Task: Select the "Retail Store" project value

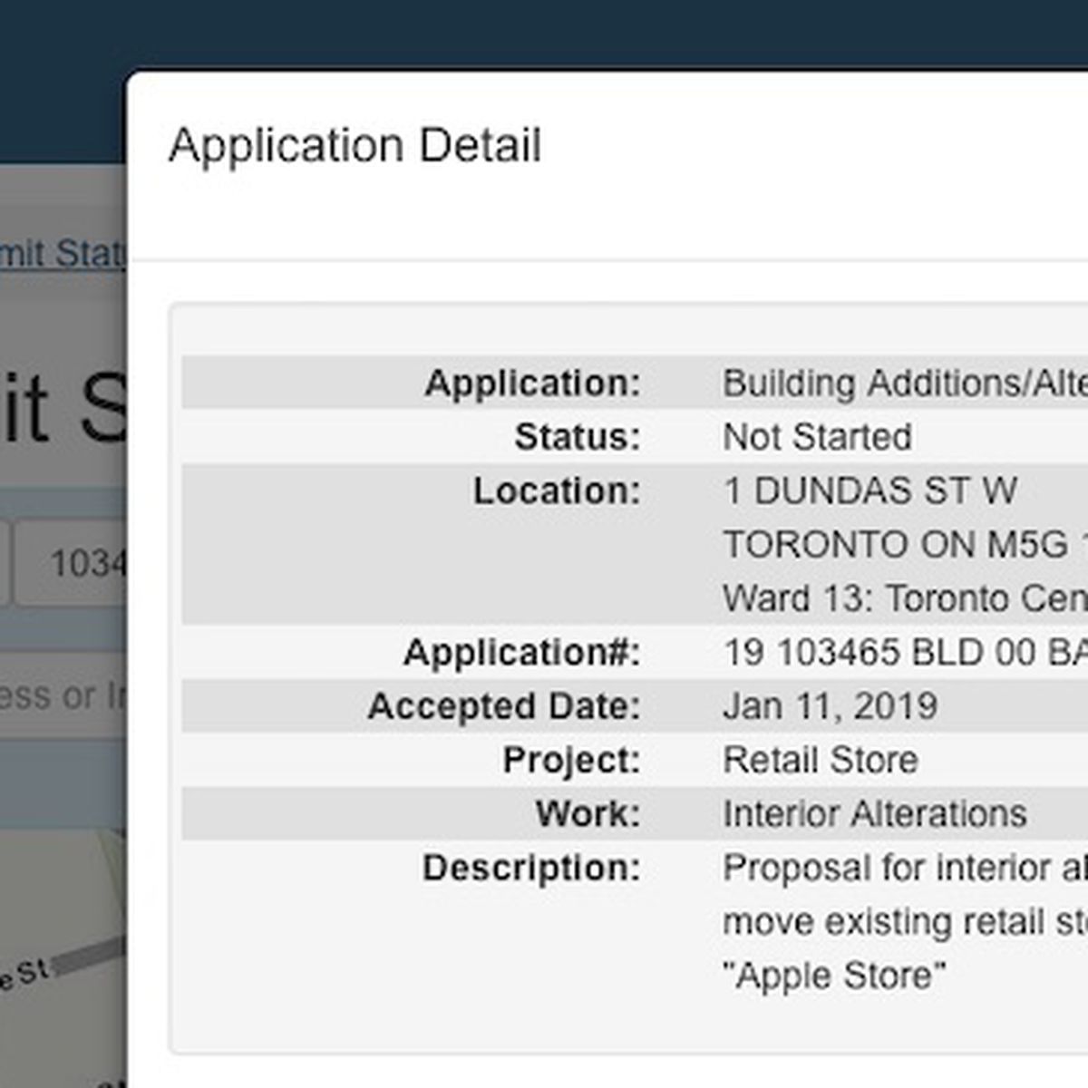Action: coord(820,760)
